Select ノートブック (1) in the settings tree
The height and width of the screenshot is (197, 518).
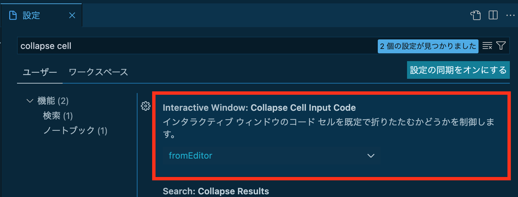[75, 130]
